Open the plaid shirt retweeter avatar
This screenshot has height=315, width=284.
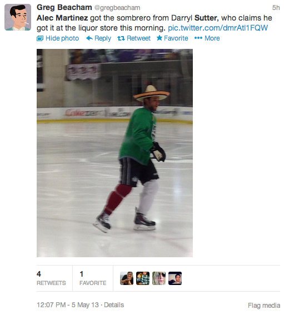point(143,278)
